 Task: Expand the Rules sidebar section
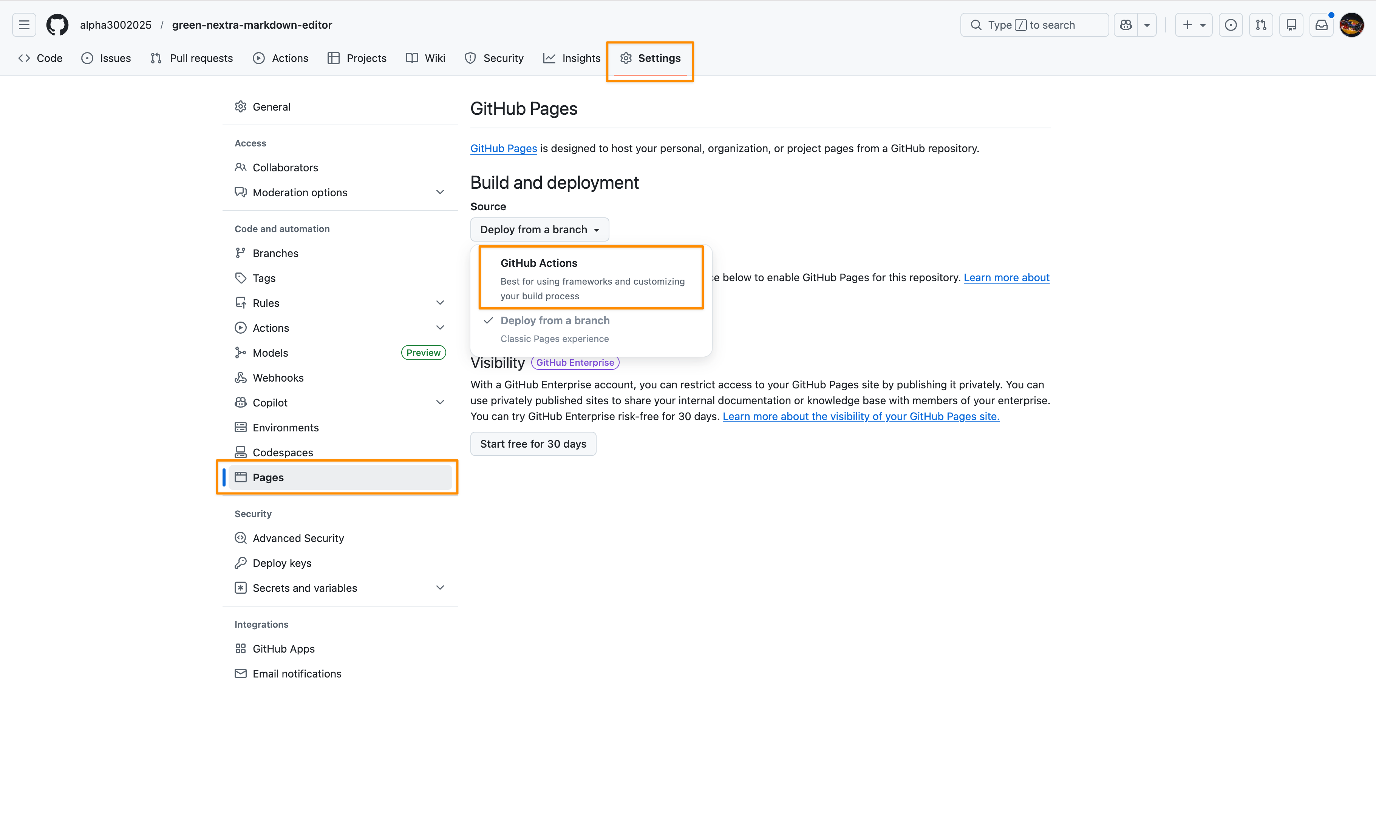[x=440, y=303]
